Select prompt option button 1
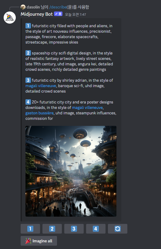The width and height of the screenshot is (161, 249). tap(30, 229)
